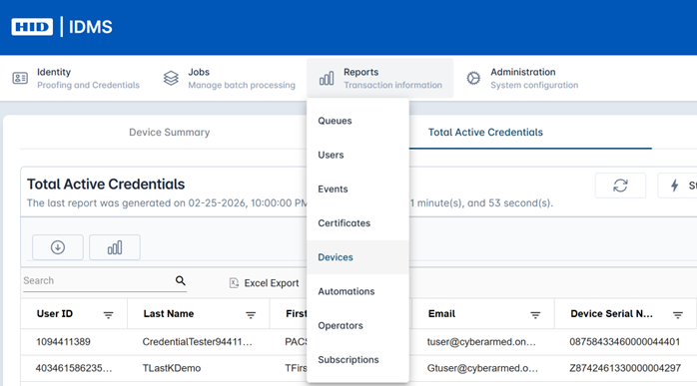
Task: Click the Jobs stacked layers icon
Action: [x=171, y=78]
